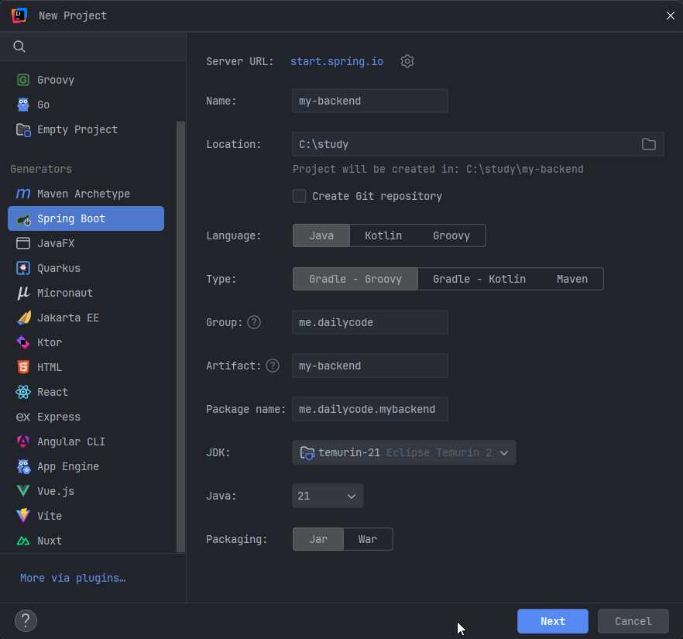Viewport: 683px width, 639px height.
Task: Select Micronaut in generator list
Action: [x=86, y=293]
